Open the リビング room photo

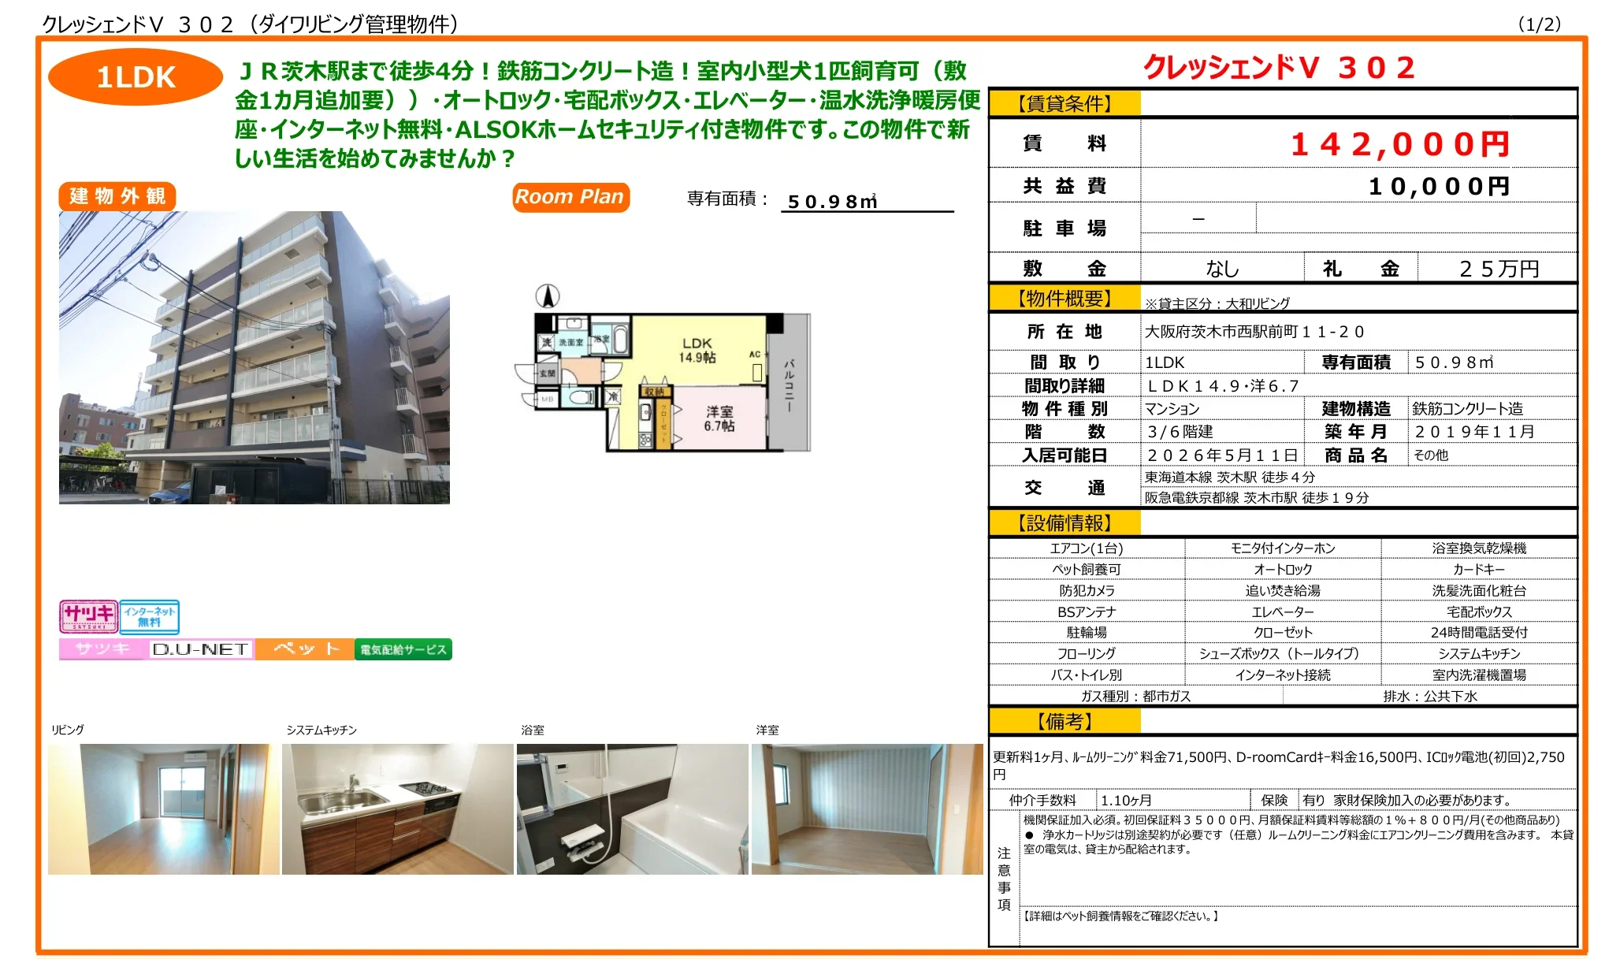pyautogui.click(x=163, y=808)
